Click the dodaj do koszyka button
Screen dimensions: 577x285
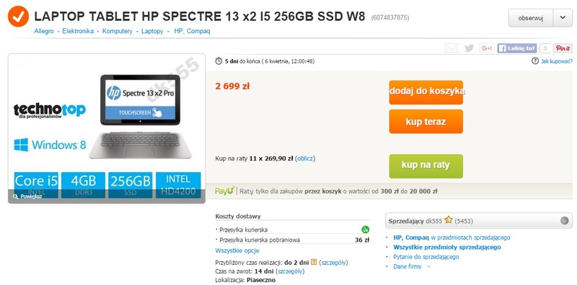pos(426,92)
